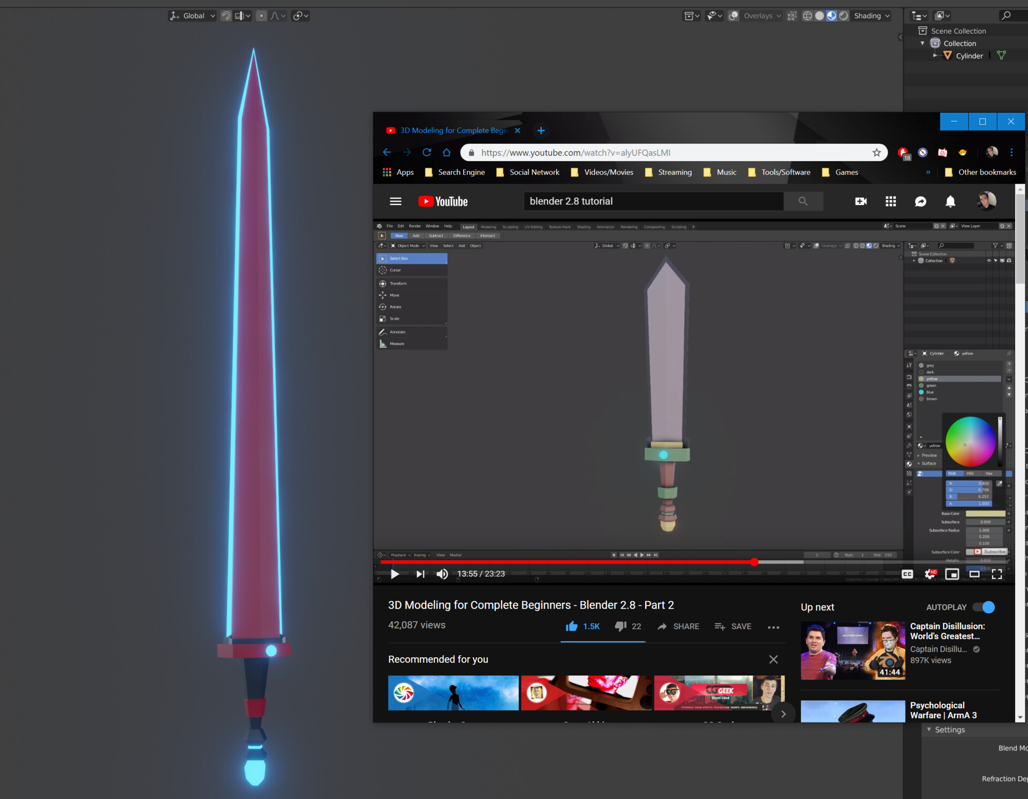Use the eyedropper in the color picker
Image resolution: width=1028 pixels, height=799 pixels.
999,483
